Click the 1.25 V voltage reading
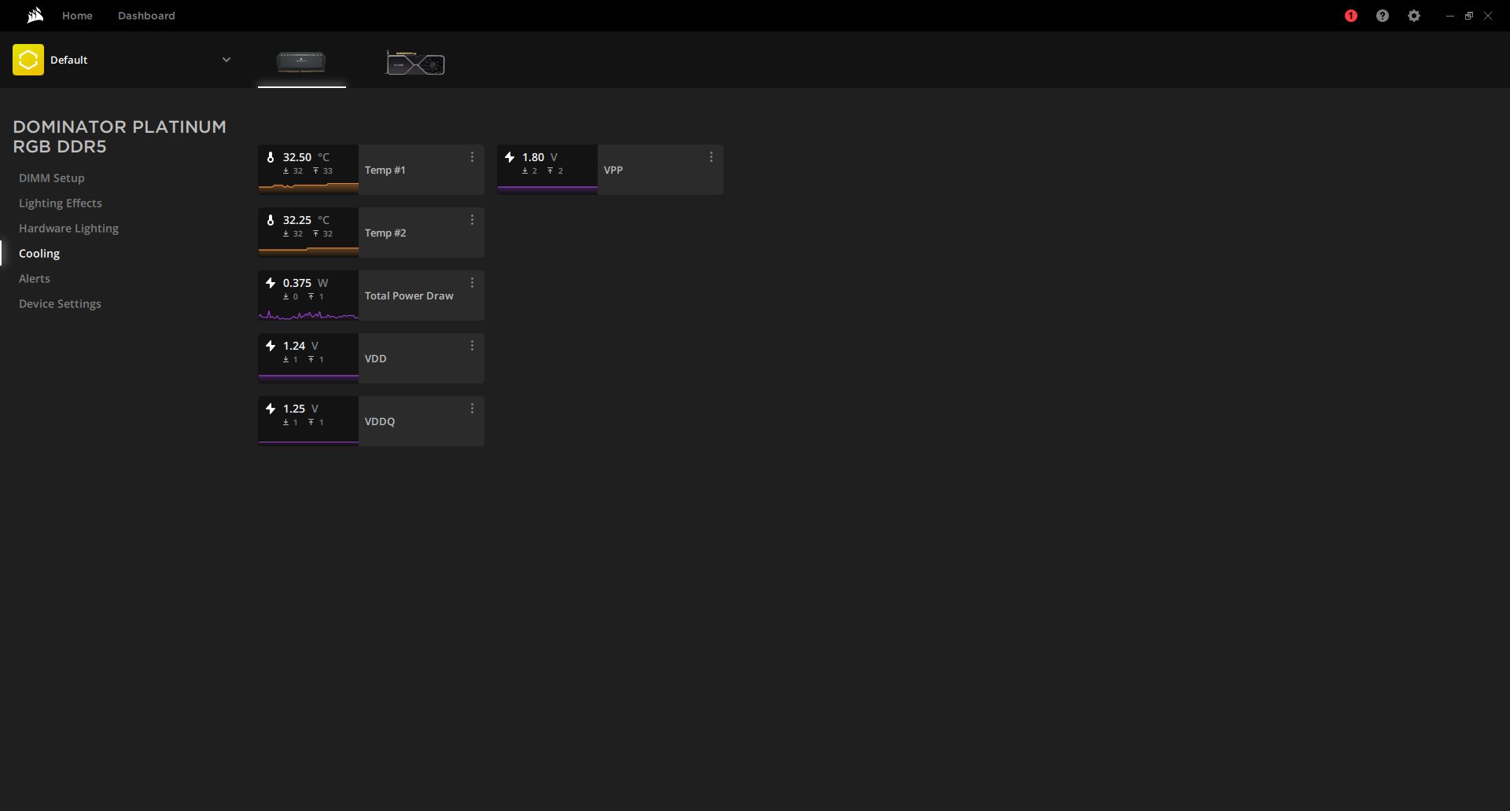The image size is (1510, 811). tap(300, 409)
